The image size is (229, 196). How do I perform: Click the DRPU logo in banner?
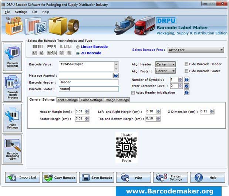[166, 21]
